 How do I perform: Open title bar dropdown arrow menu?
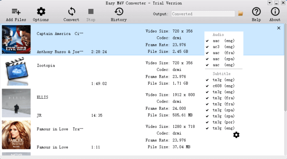[x=270, y=3]
